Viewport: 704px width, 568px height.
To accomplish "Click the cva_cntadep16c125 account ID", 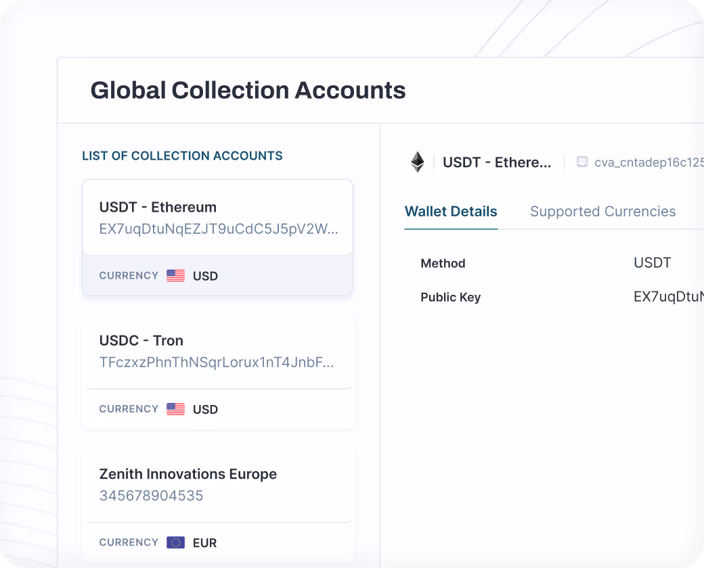I will tap(649, 162).
